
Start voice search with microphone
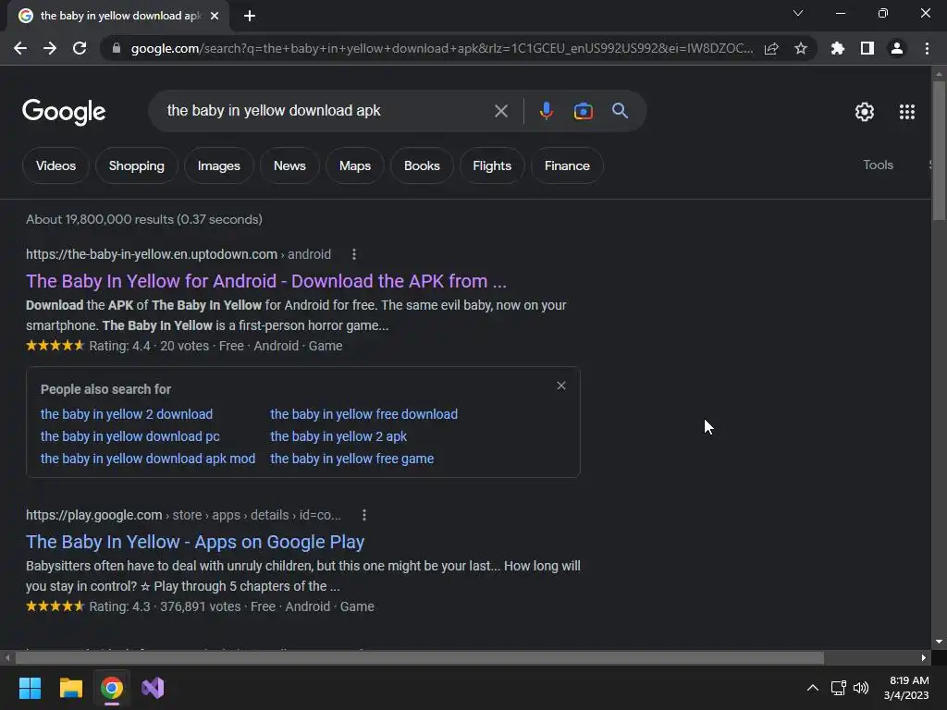[x=547, y=111]
